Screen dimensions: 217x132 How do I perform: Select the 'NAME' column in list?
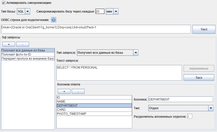coord(94,102)
